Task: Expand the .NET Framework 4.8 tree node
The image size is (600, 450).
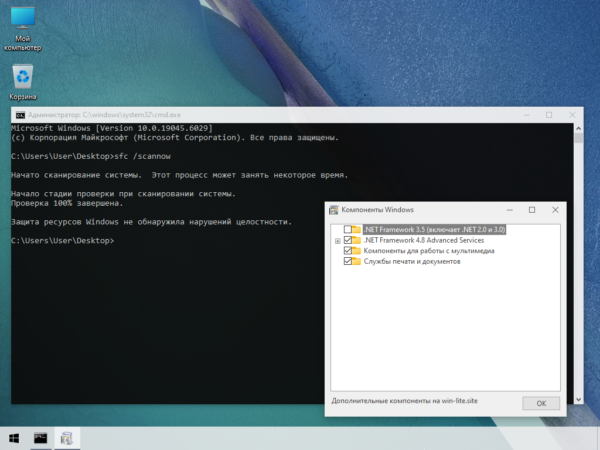Action: [x=337, y=241]
